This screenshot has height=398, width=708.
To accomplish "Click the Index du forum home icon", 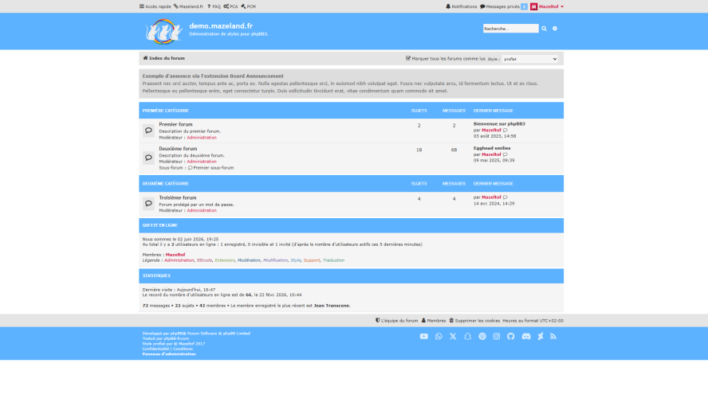I will pyautogui.click(x=145, y=58).
